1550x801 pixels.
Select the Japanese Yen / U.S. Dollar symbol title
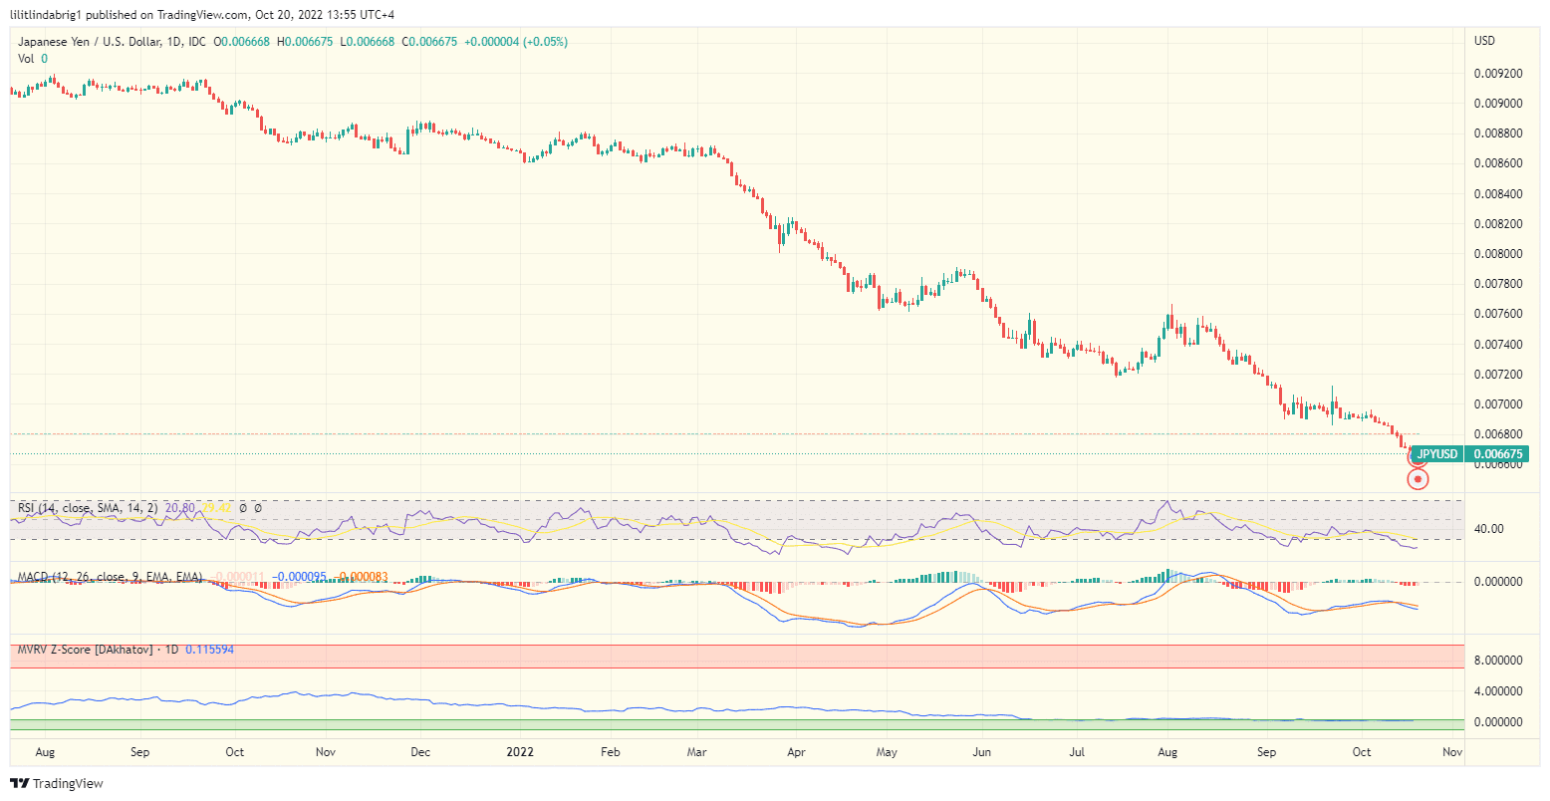[x=89, y=42]
